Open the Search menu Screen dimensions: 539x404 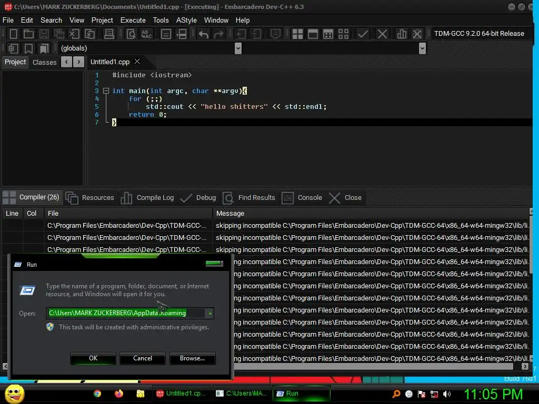[x=51, y=21]
